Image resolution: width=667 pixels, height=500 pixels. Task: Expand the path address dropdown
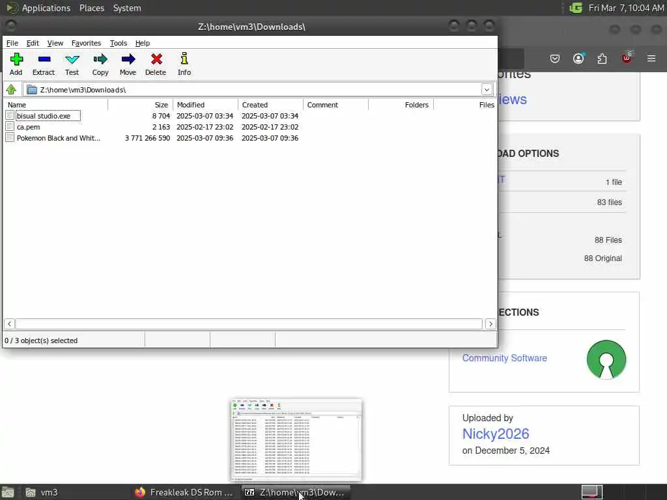point(487,90)
